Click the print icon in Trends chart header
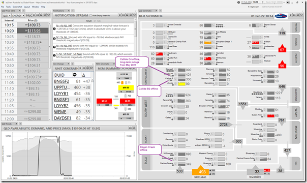 131,128
